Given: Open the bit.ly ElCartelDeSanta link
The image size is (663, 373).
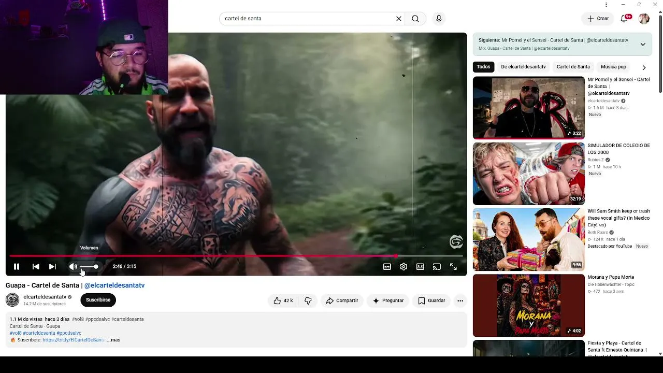Looking at the screenshot, I should (x=74, y=340).
